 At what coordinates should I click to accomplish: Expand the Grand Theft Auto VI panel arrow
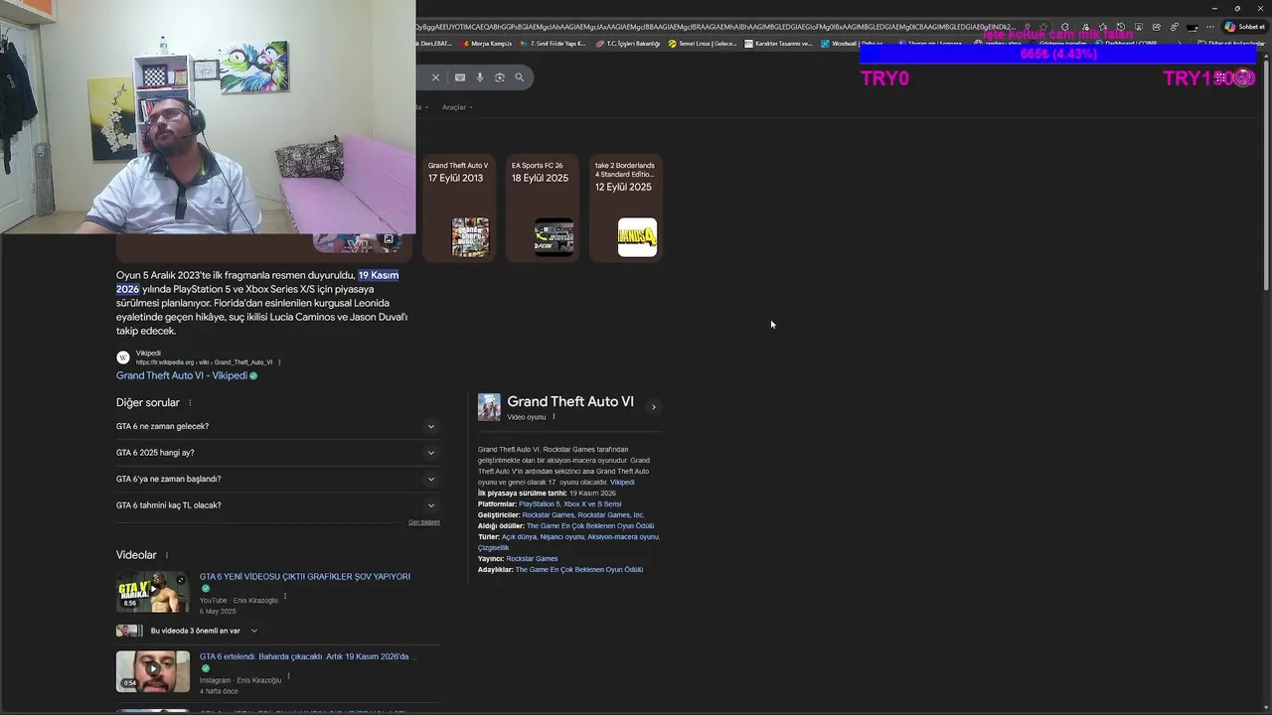[x=653, y=407]
